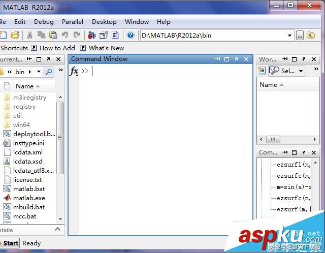
Task: Show more Current Folder toolbar options
Action: tap(61, 70)
